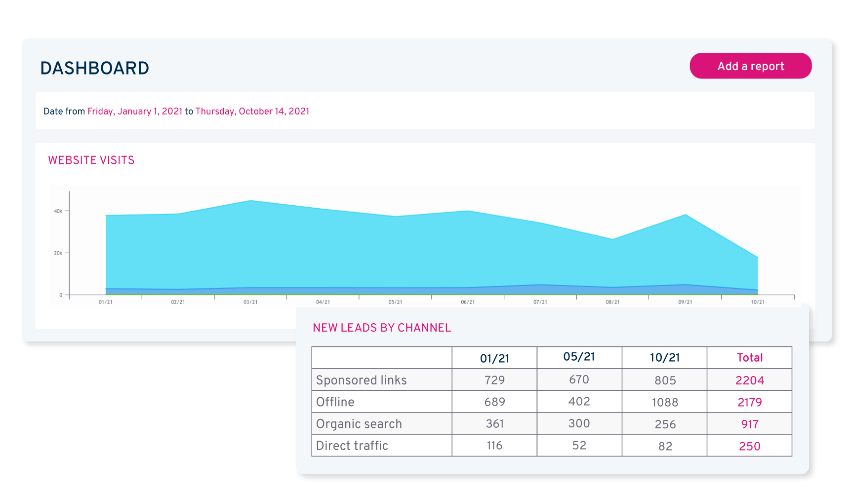The image size is (851, 491).
Task: Click the 01/21 table column header
Action: coord(494,358)
